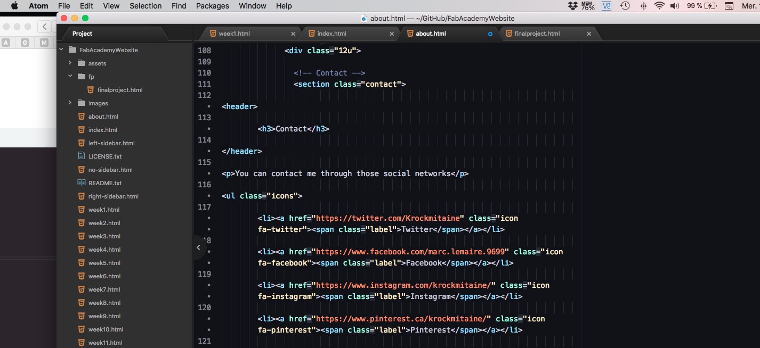Click the MEM 76% memory indicator

coord(588,6)
